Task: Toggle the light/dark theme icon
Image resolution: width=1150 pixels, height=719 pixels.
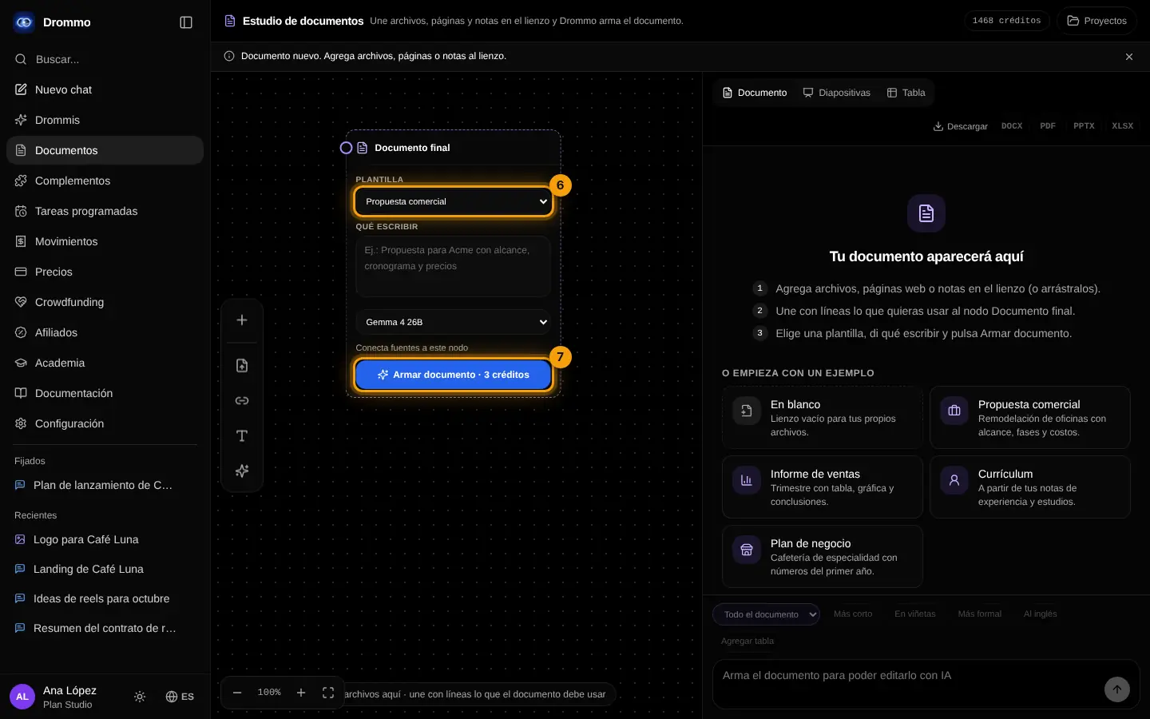Action: tap(140, 697)
